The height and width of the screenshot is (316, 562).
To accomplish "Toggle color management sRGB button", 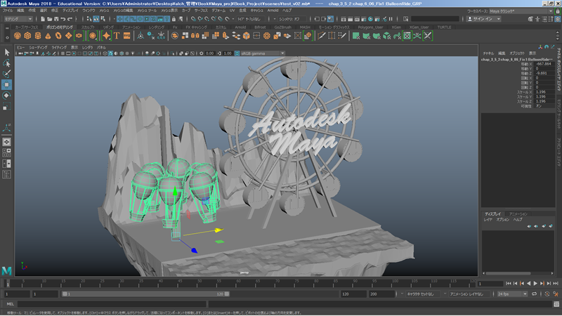I will pyautogui.click(x=237, y=53).
